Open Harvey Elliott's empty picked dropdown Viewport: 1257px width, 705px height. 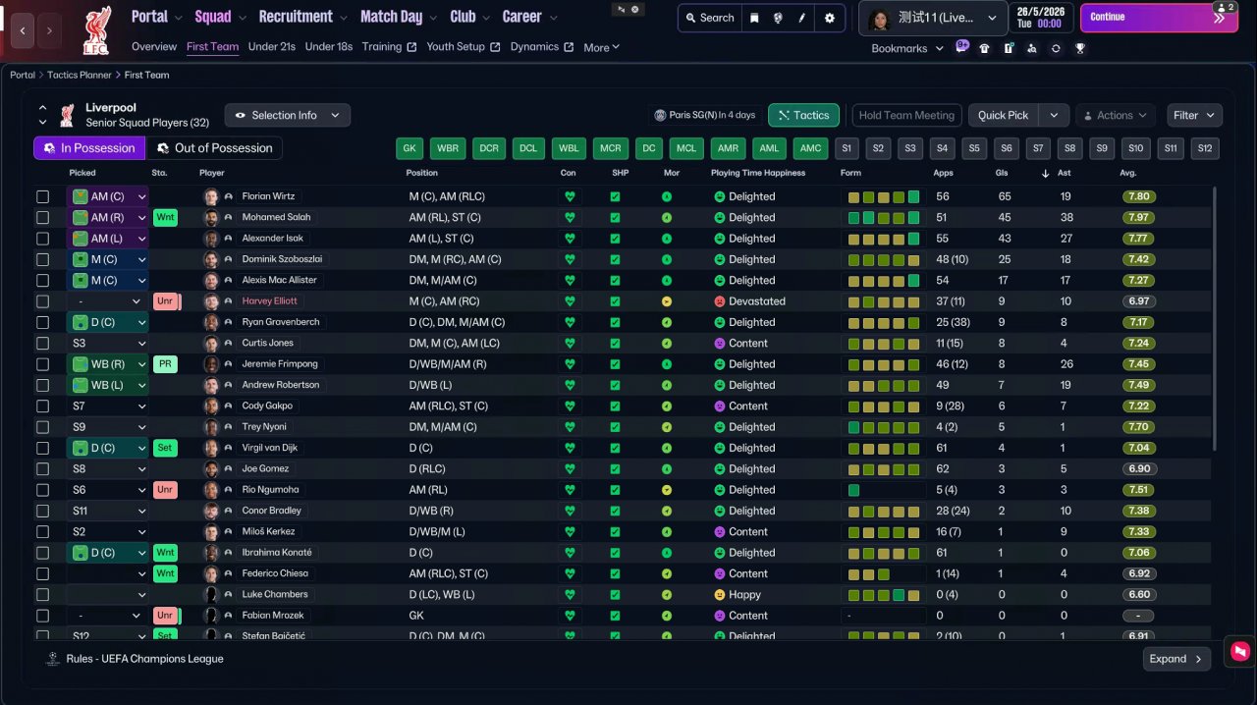pos(107,301)
